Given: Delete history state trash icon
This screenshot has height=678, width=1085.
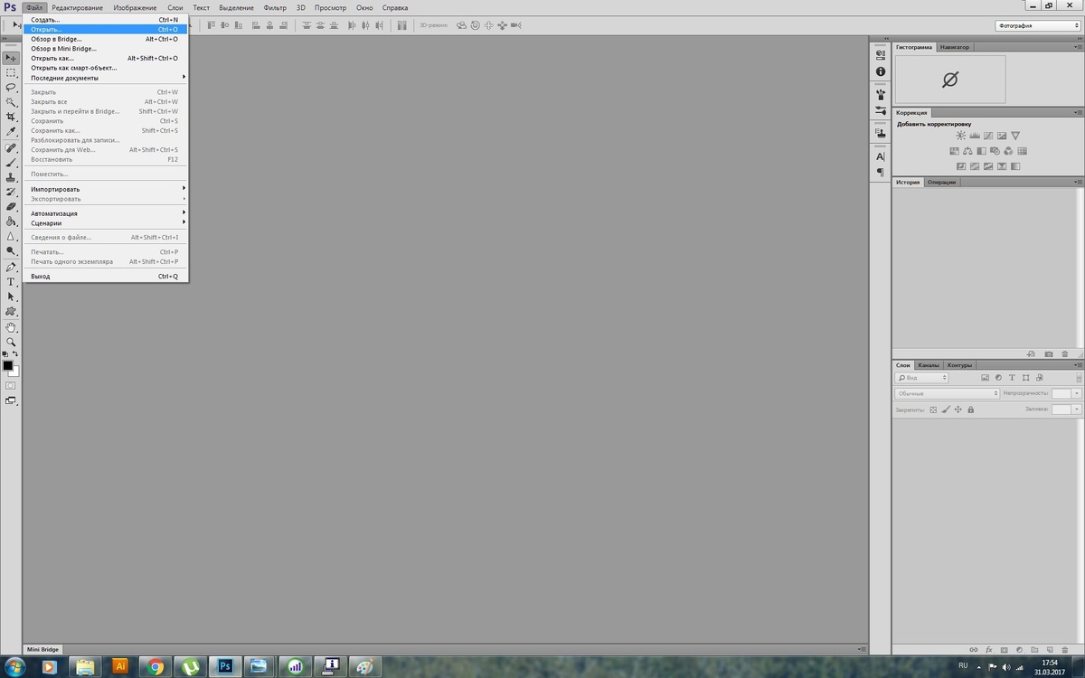Looking at the screenshot, I should click(x=1065, y=353).
